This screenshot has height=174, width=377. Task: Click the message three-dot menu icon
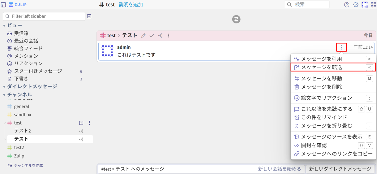(x=341, y=47)
